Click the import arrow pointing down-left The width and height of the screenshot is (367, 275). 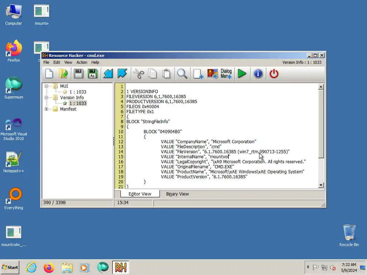[108, 74]
